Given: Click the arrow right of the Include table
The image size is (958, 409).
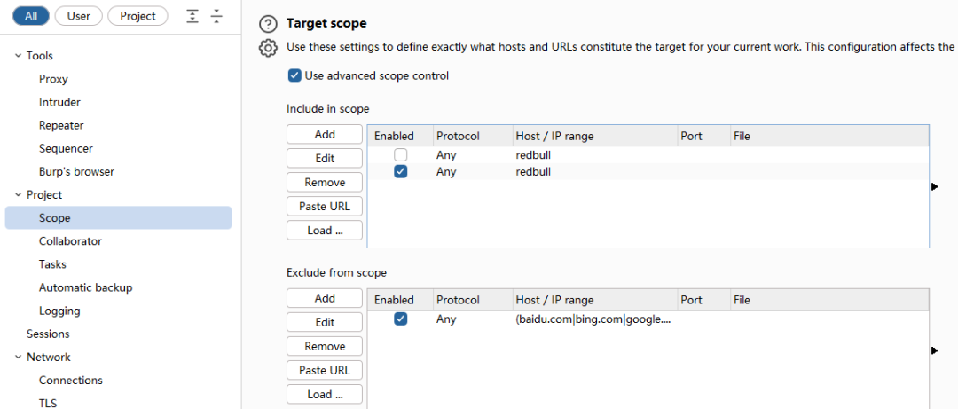Looking at the screenshot, I should point(934,186).
